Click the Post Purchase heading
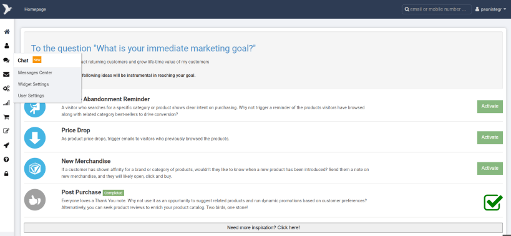The width and height of the screenshot is (511, 236). tap(81, 192)
